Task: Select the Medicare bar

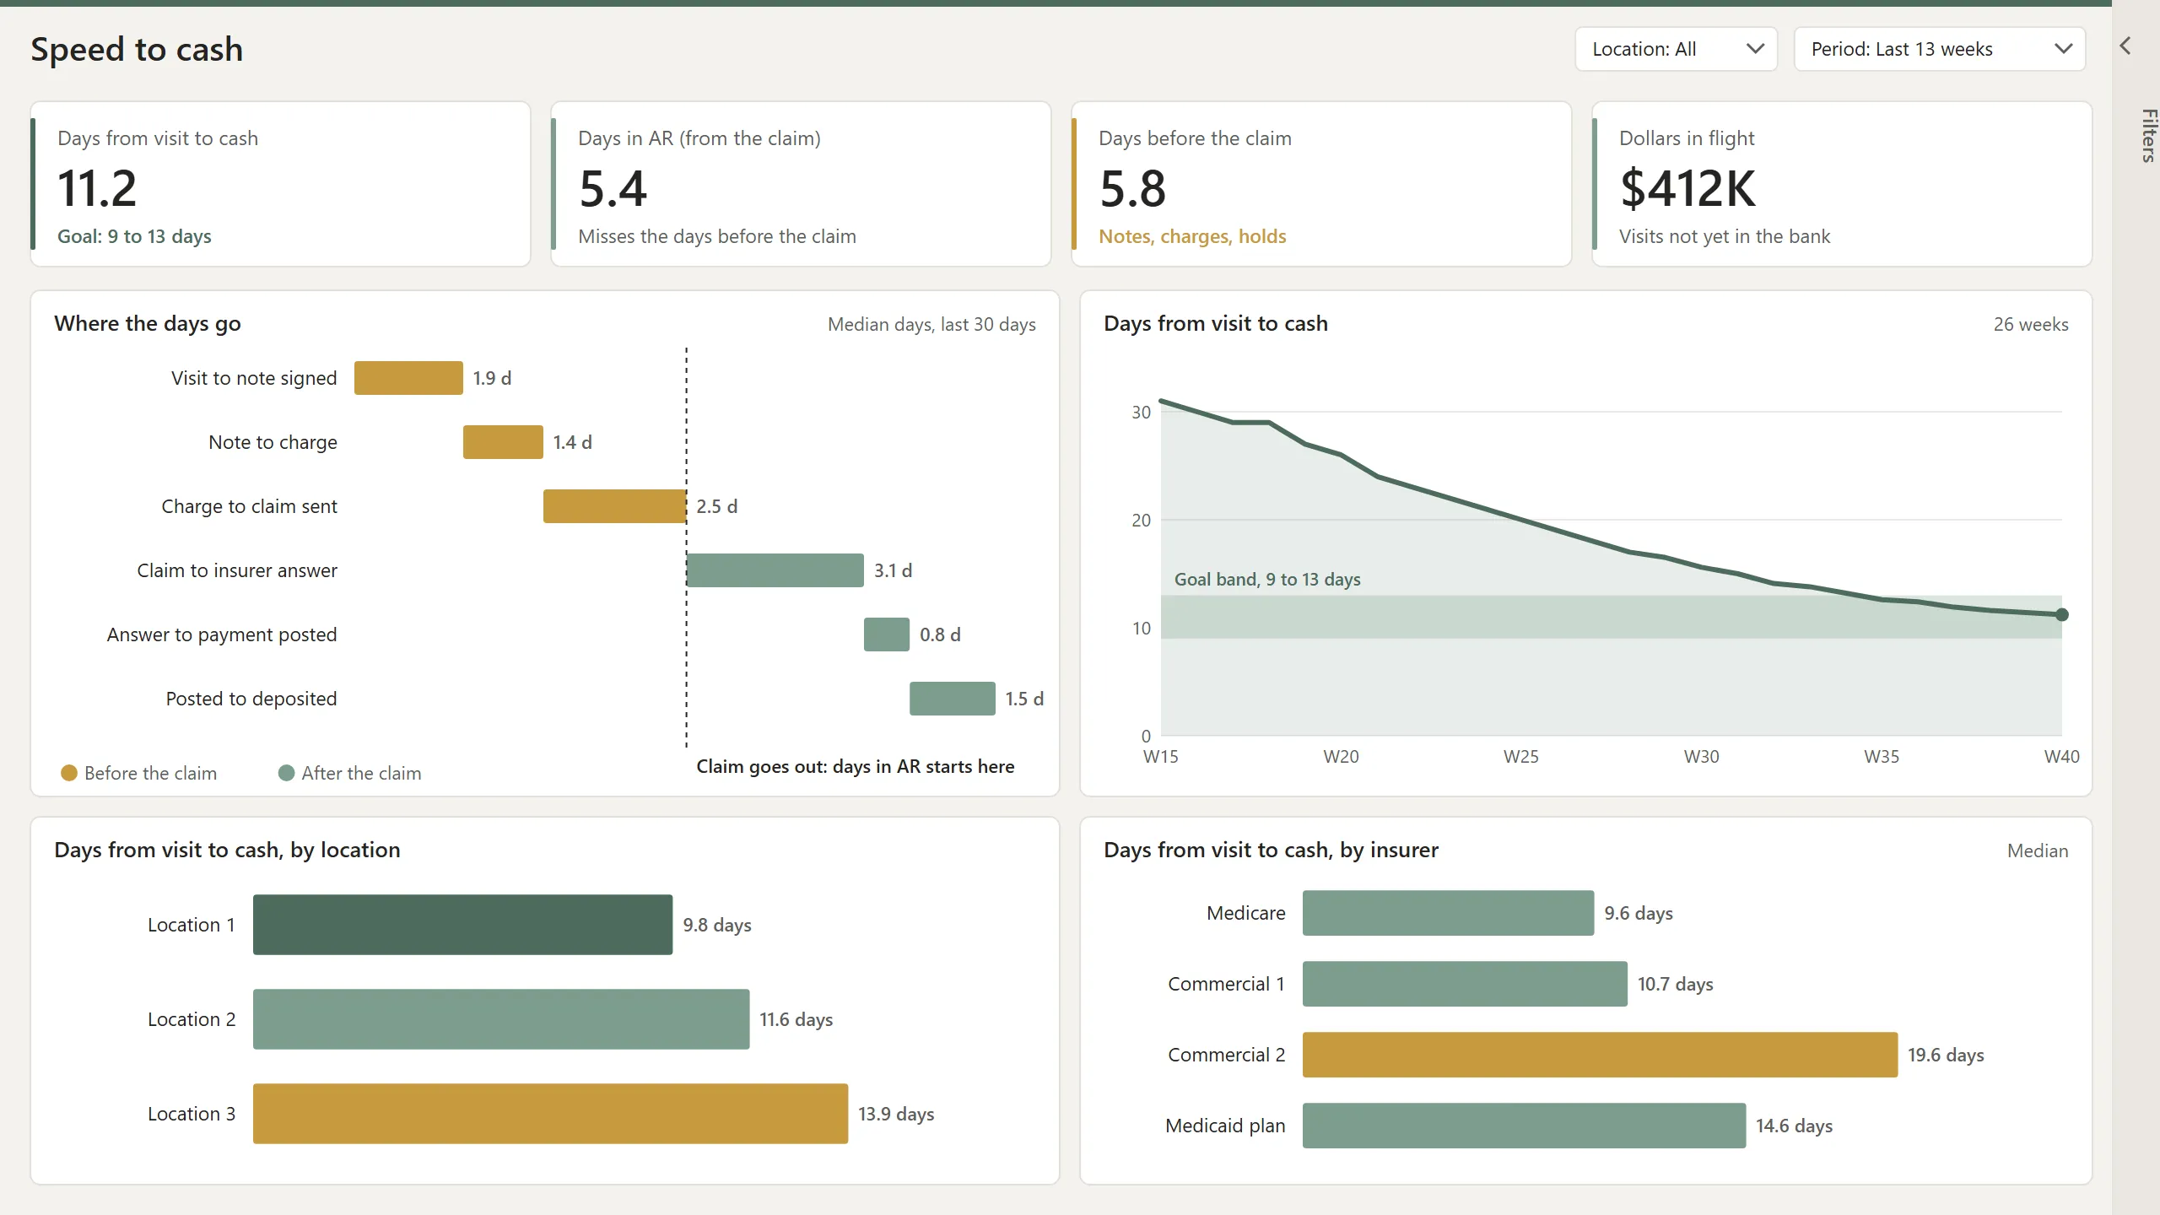Action: pyautogui.click(x=1449, y=913)
